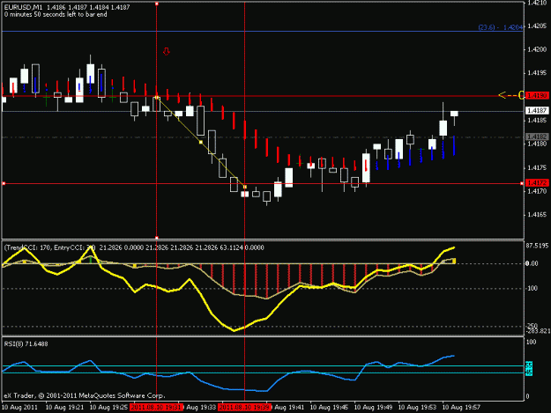551x413 pixels.
Task: Click the 10 Aug 19:49 time label
Action: [373, 408]
